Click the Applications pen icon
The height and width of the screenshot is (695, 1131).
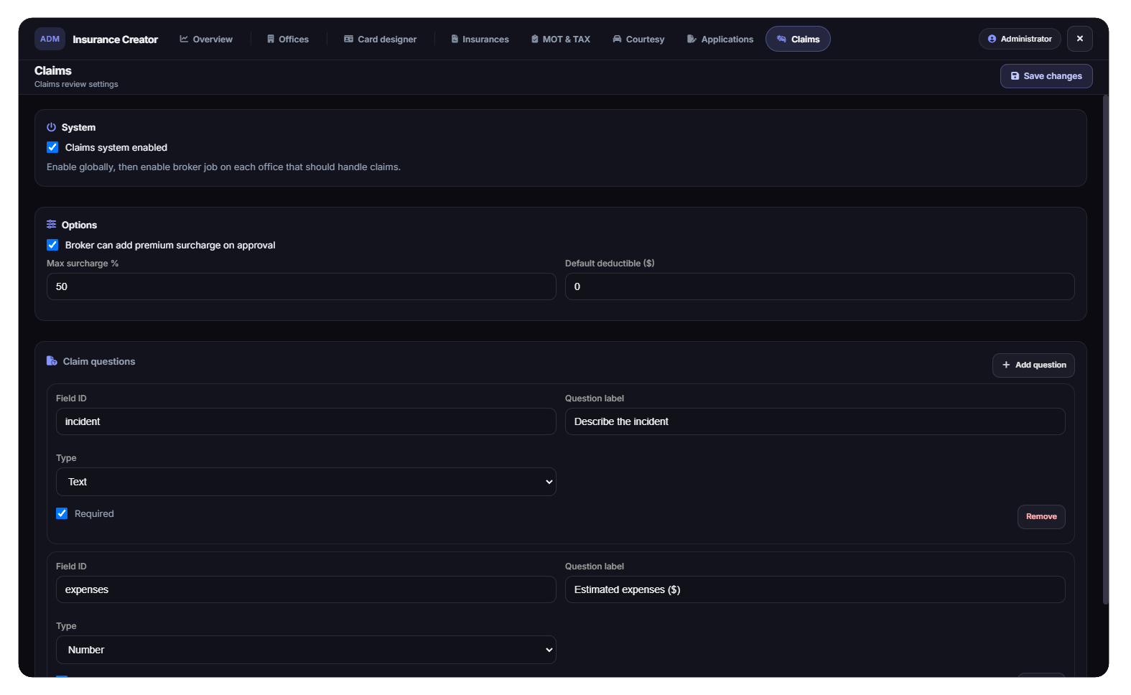[x=692, y=39]
